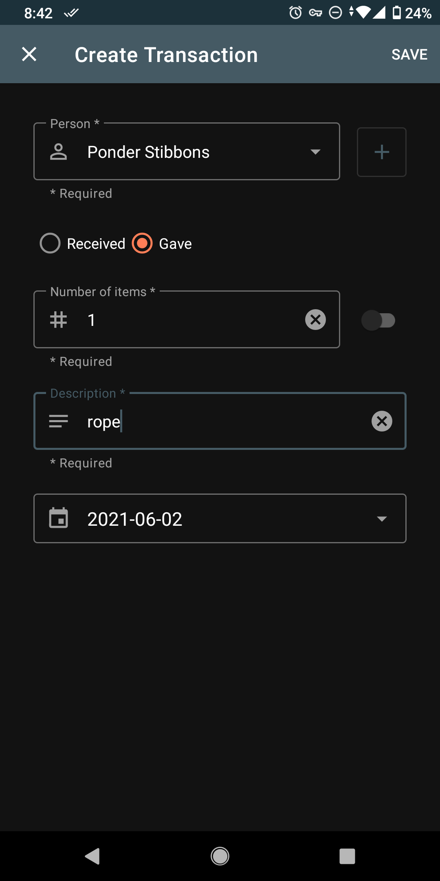The image size is (440, 881).
Task: Open recent apps with square button
Action: click(347, 856)
